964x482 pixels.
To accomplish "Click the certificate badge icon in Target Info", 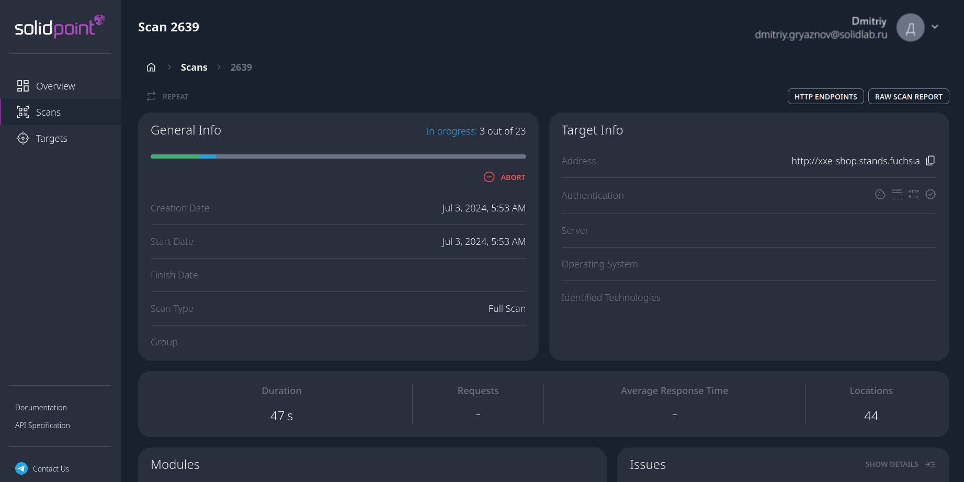I will click(931, 194).
